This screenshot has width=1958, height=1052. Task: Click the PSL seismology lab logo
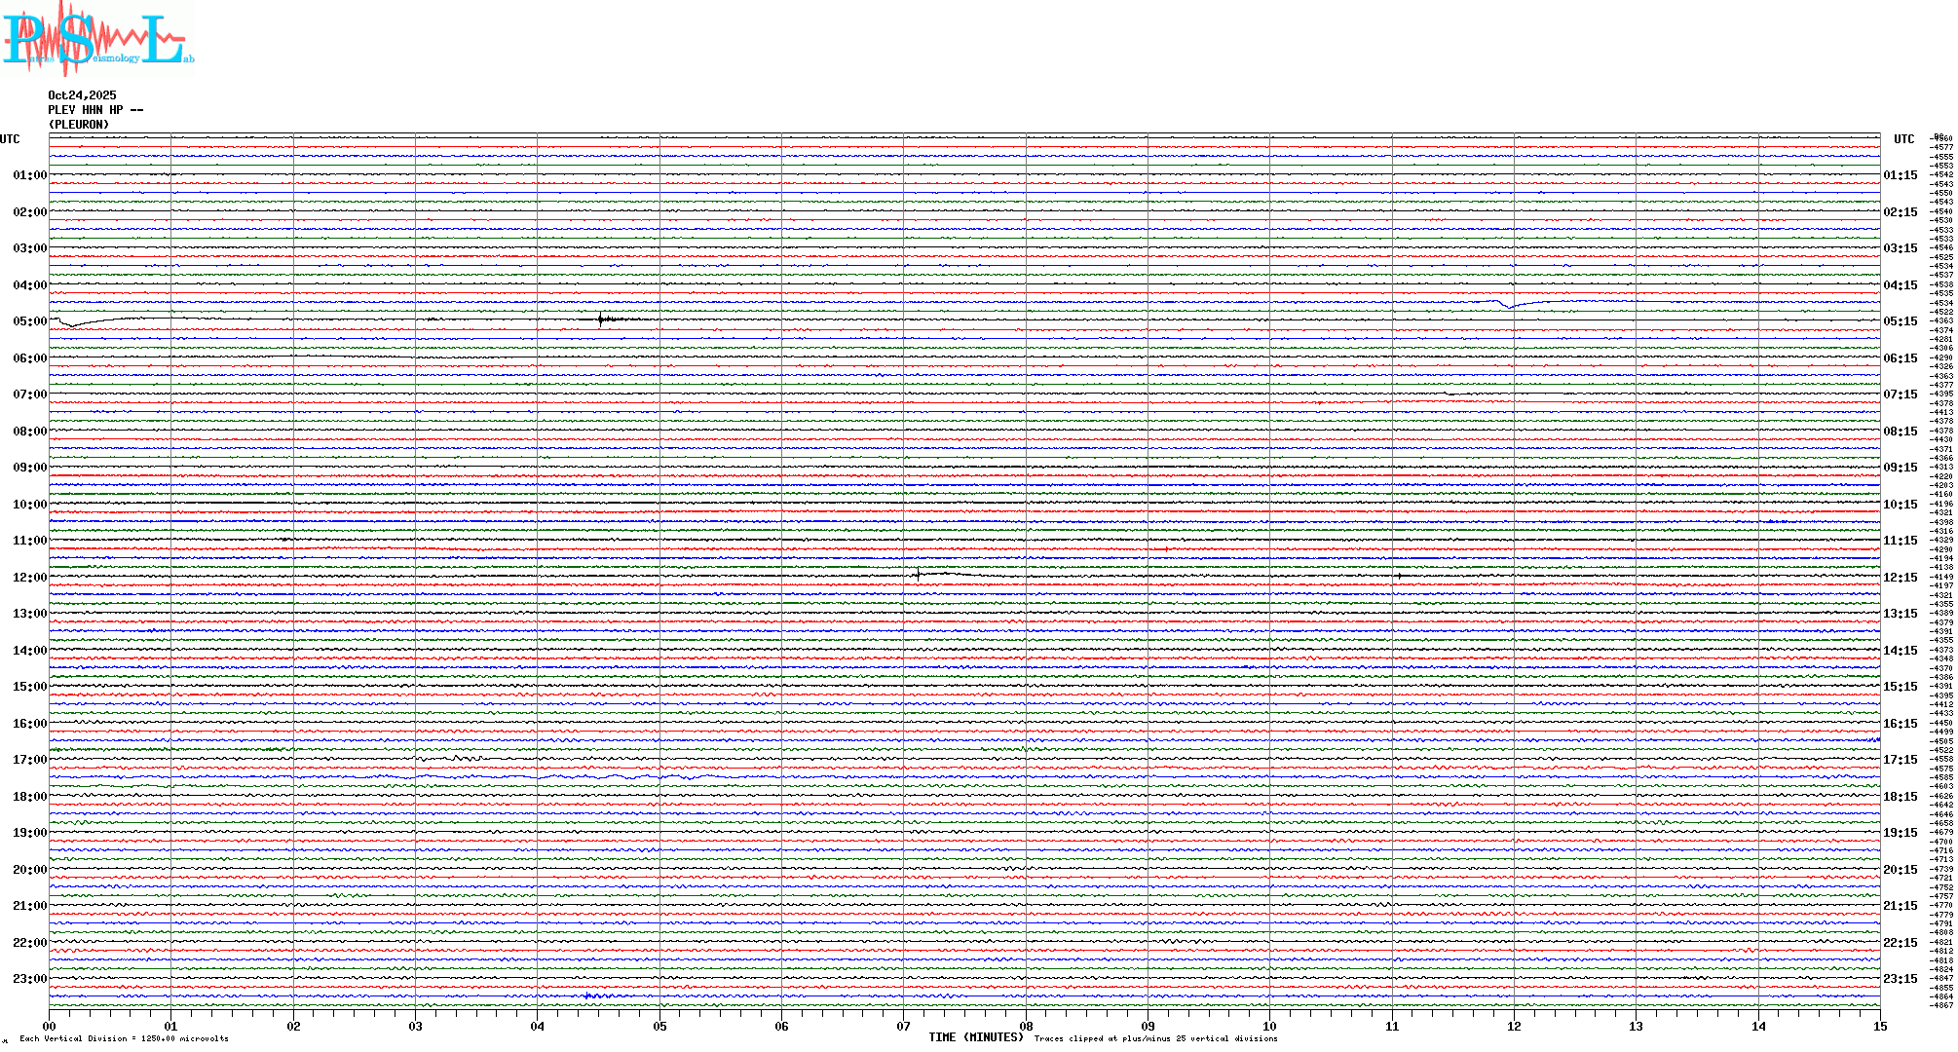97,39
